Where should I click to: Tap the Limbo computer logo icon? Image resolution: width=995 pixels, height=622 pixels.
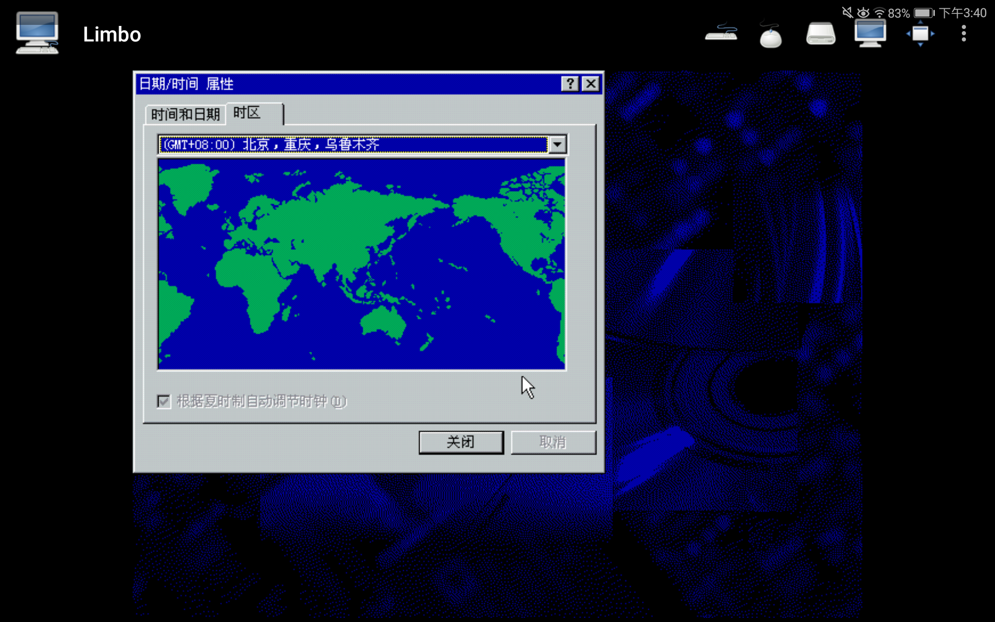[37, 33]
